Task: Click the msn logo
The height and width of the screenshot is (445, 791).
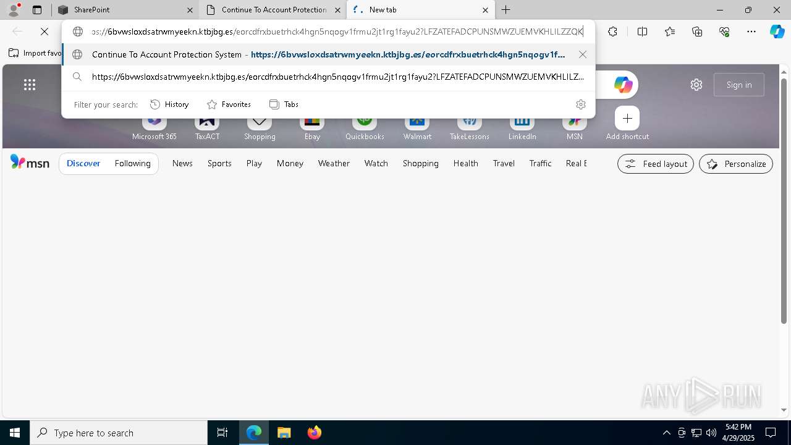Action: click(30, 163)
